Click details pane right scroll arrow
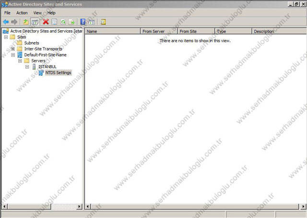Image resolution: width=307 pixels, height=218 pixels. [303, 207]
